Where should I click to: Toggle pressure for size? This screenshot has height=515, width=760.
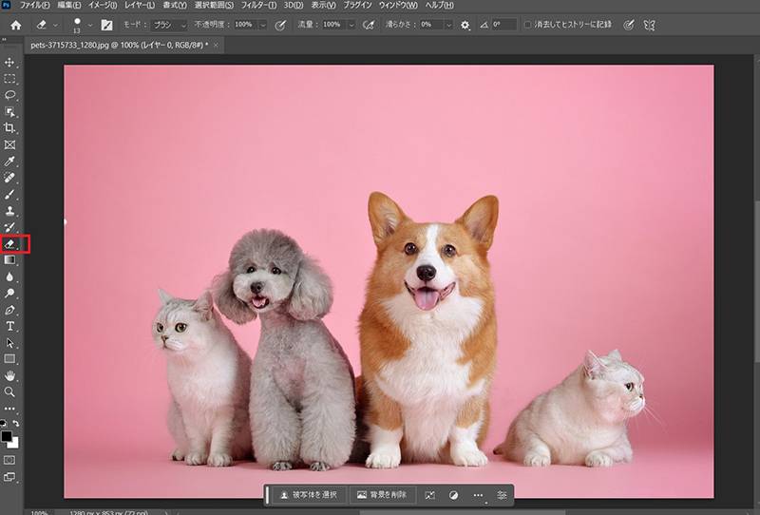click(629, 26)
